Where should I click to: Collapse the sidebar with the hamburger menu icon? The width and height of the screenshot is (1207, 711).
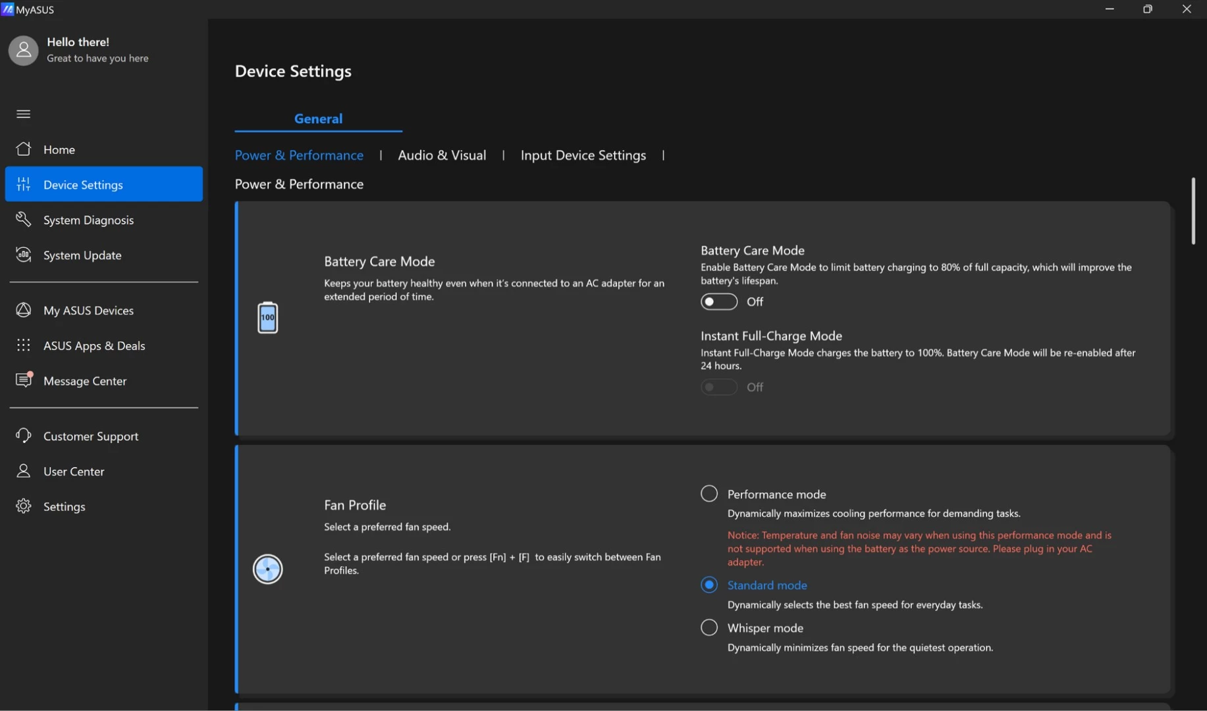pos(23,114)
